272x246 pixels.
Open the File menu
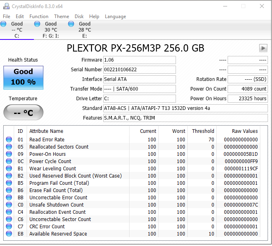6,17
